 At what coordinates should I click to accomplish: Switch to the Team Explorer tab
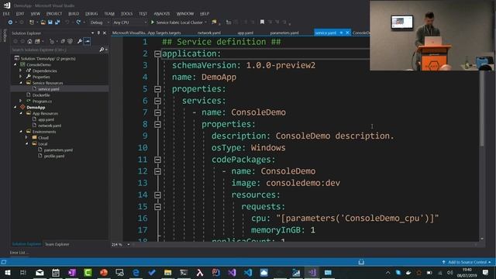point(57,244)
